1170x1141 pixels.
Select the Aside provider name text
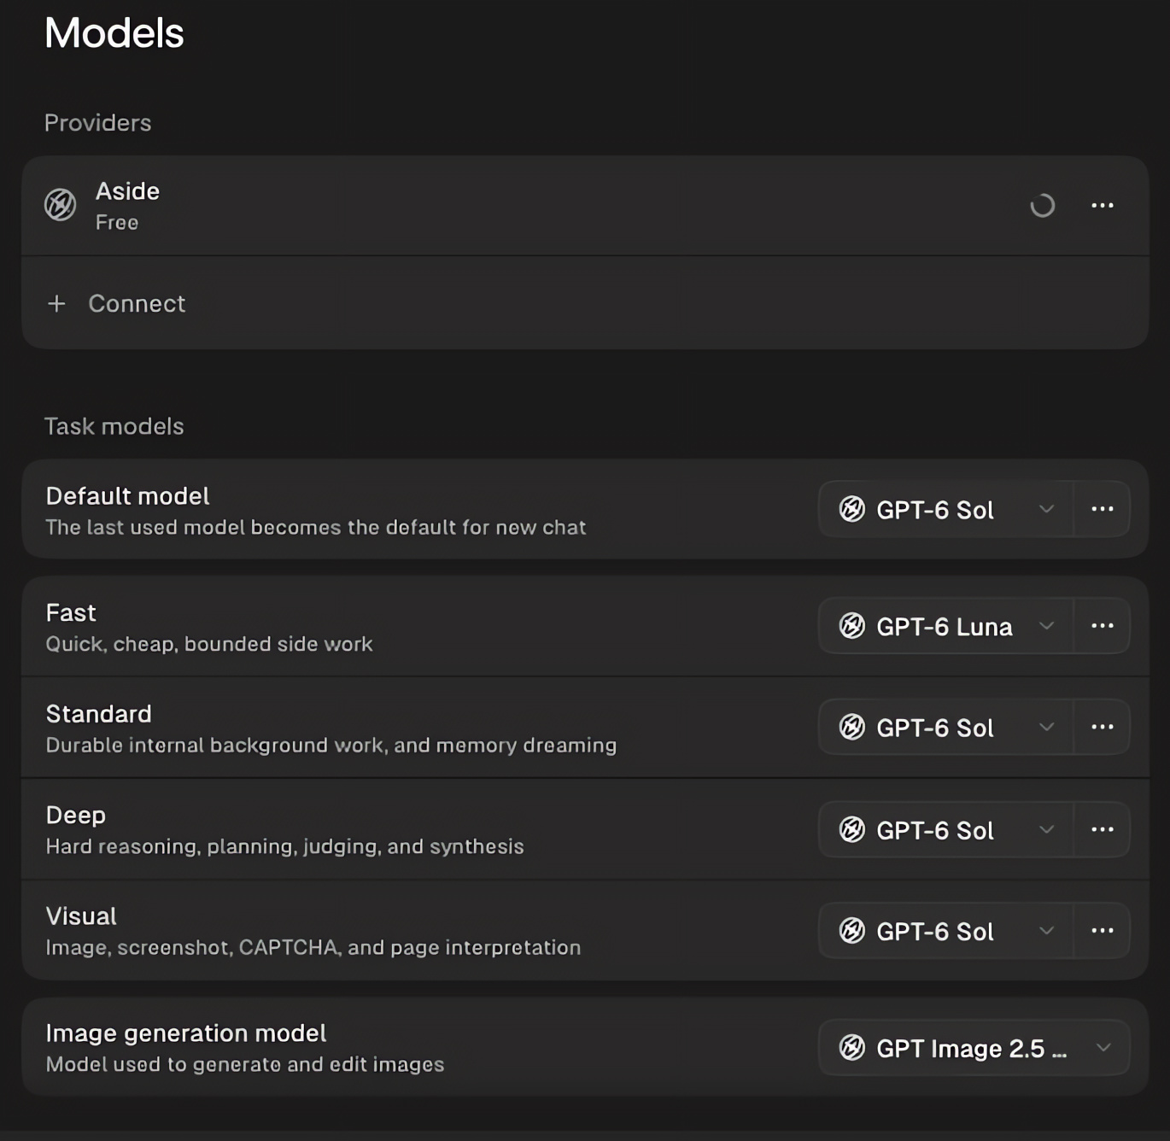127,191
